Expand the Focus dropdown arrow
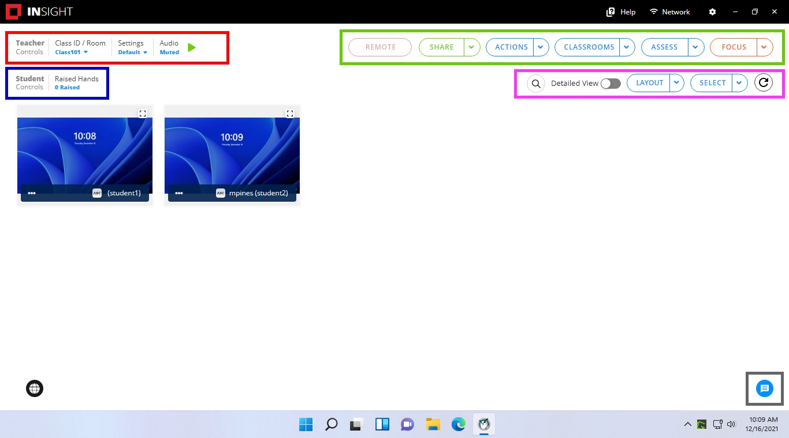Viewport: 789px width, 438px height. pyautogui.click(x=764, y=47)
